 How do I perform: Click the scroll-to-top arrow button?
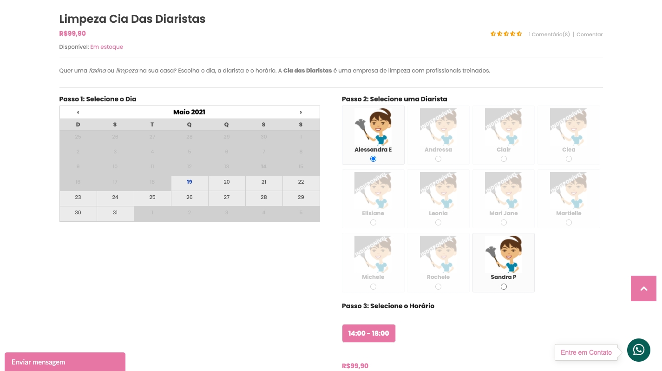pos(643,289)
